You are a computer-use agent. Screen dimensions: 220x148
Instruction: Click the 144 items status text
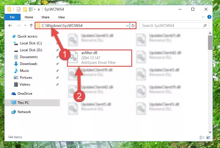pyautogui.click(x=15, y=137)
